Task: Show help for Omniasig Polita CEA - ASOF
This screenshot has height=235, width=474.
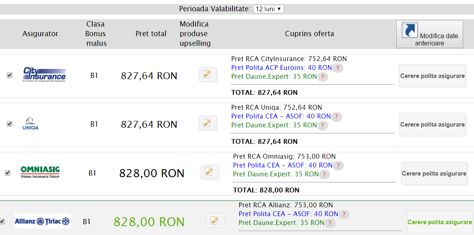Action: pos(338,166)
